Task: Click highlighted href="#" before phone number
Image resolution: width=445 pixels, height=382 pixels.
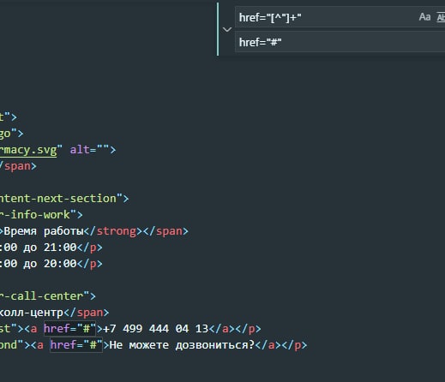Action: 69,329
